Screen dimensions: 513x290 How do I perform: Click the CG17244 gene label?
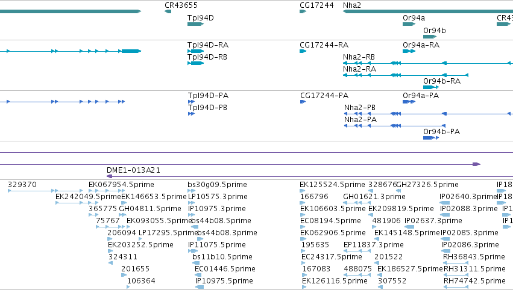(x=316, y=5)
